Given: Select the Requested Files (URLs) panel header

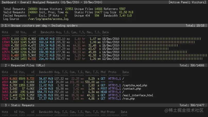Looking at the screenshot, I should tap(104, 65).
